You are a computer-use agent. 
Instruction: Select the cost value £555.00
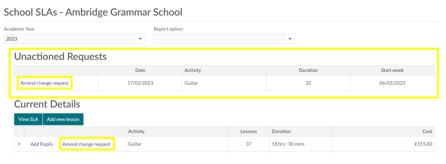(x=383, y=144)
